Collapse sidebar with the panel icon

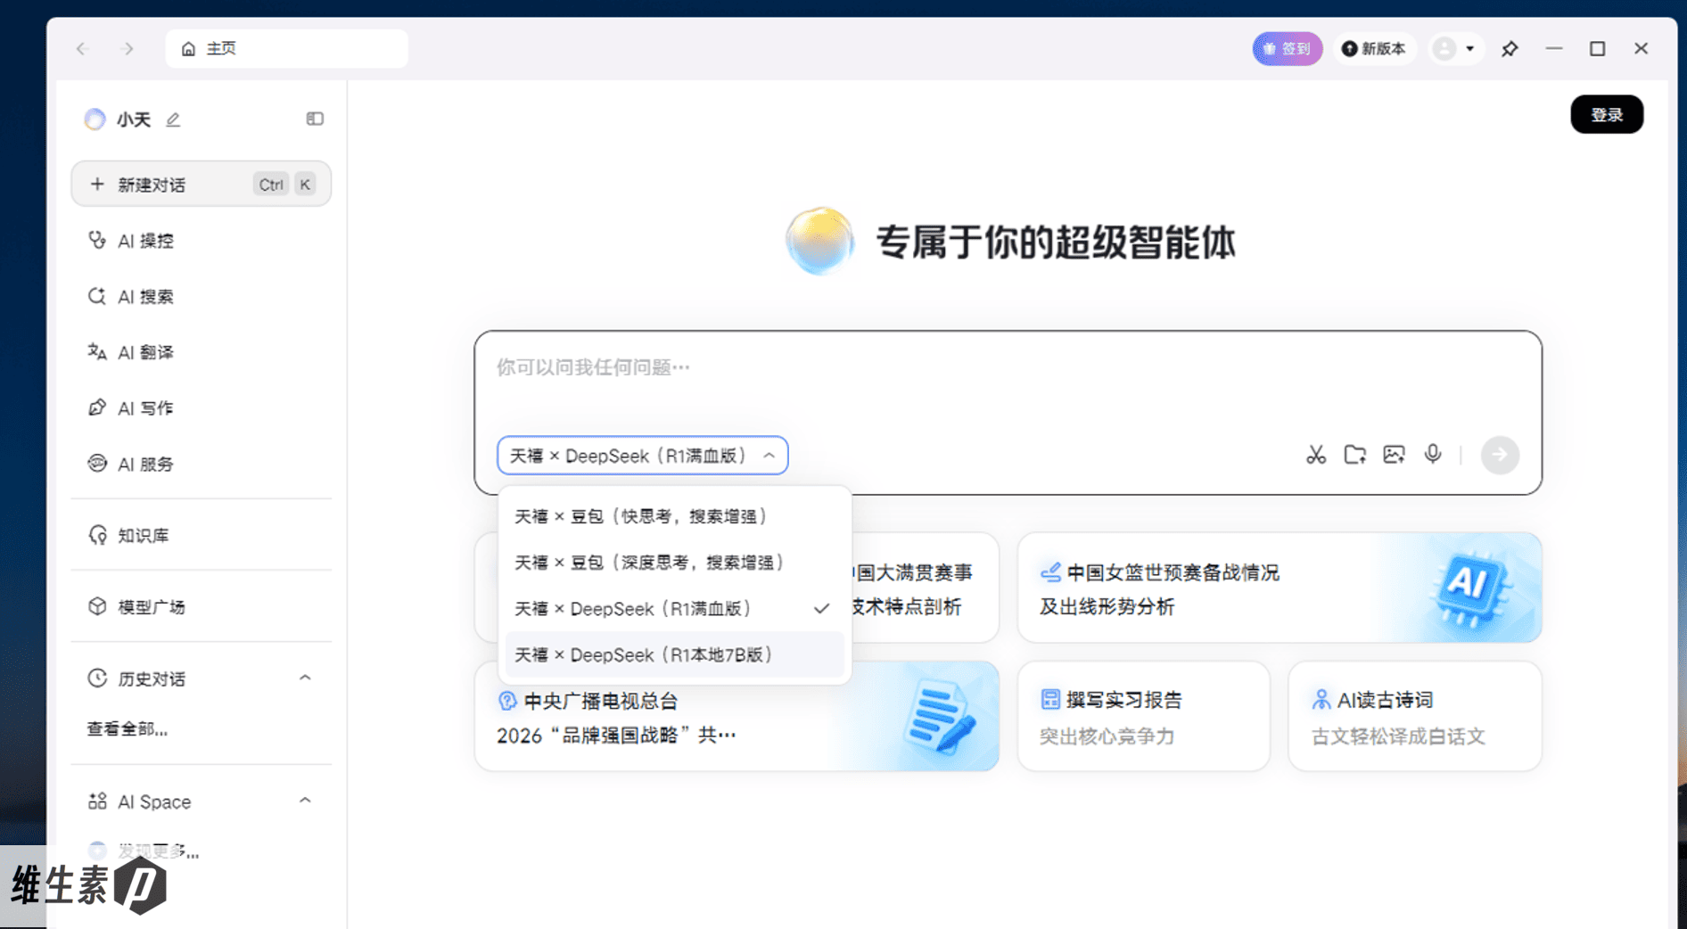[x=315, y=119]
